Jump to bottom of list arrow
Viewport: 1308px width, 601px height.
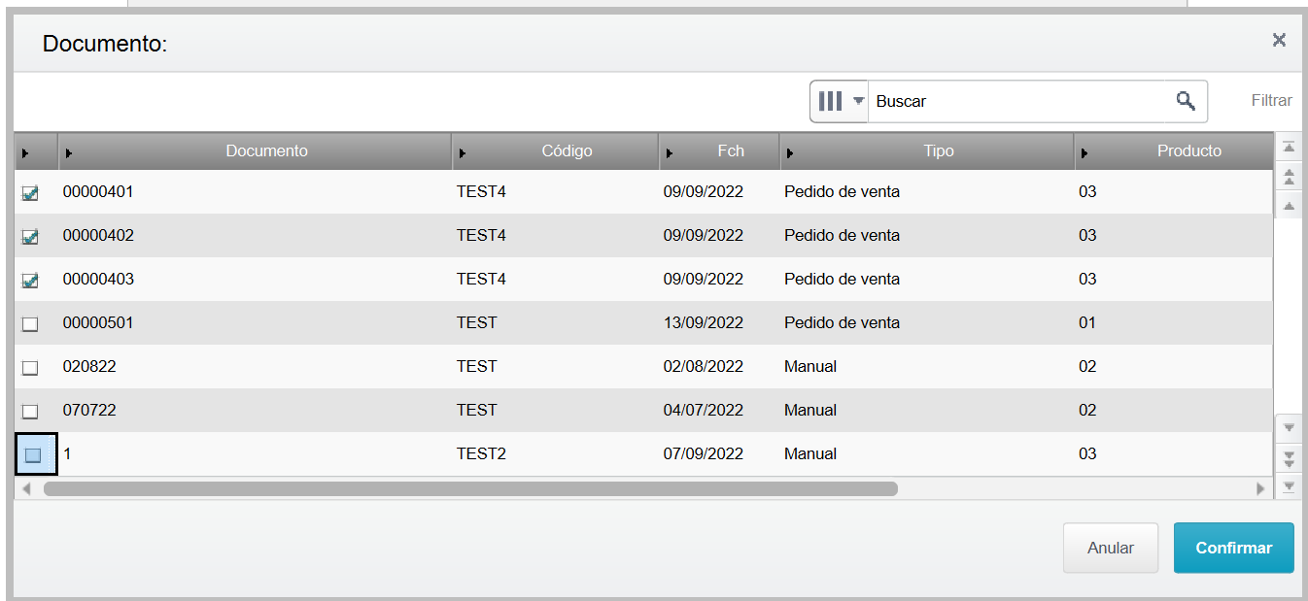point(1289,486)
